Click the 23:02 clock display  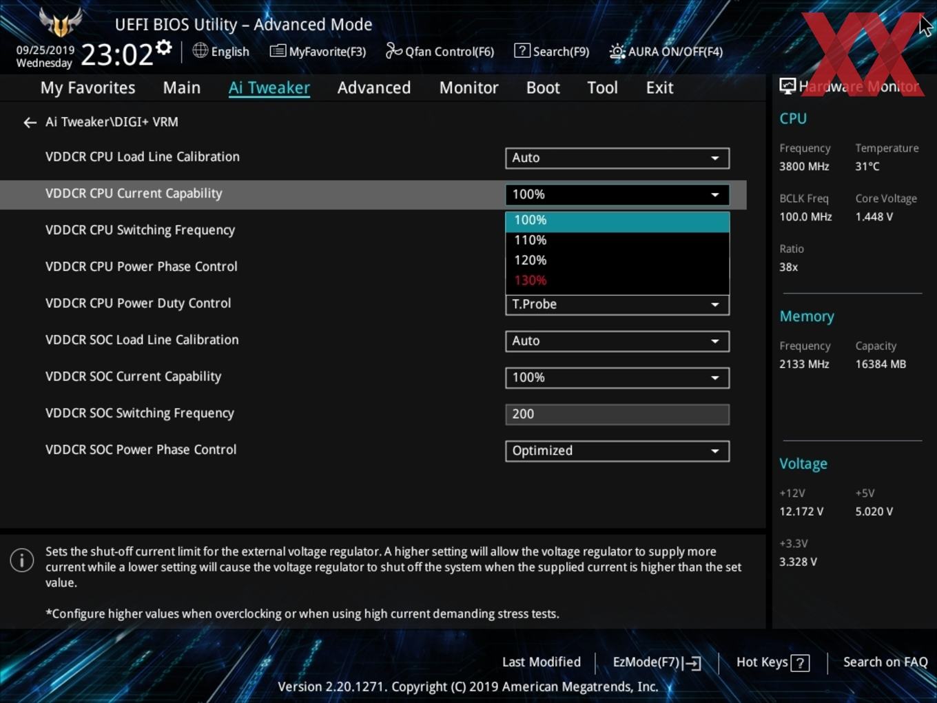(117, 54)
